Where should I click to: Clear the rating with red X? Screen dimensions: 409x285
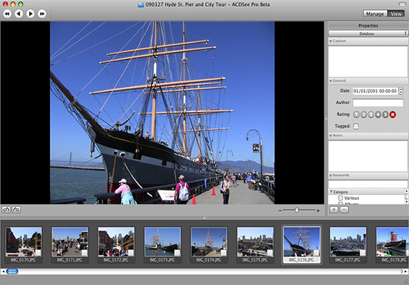tap(392, 114)
